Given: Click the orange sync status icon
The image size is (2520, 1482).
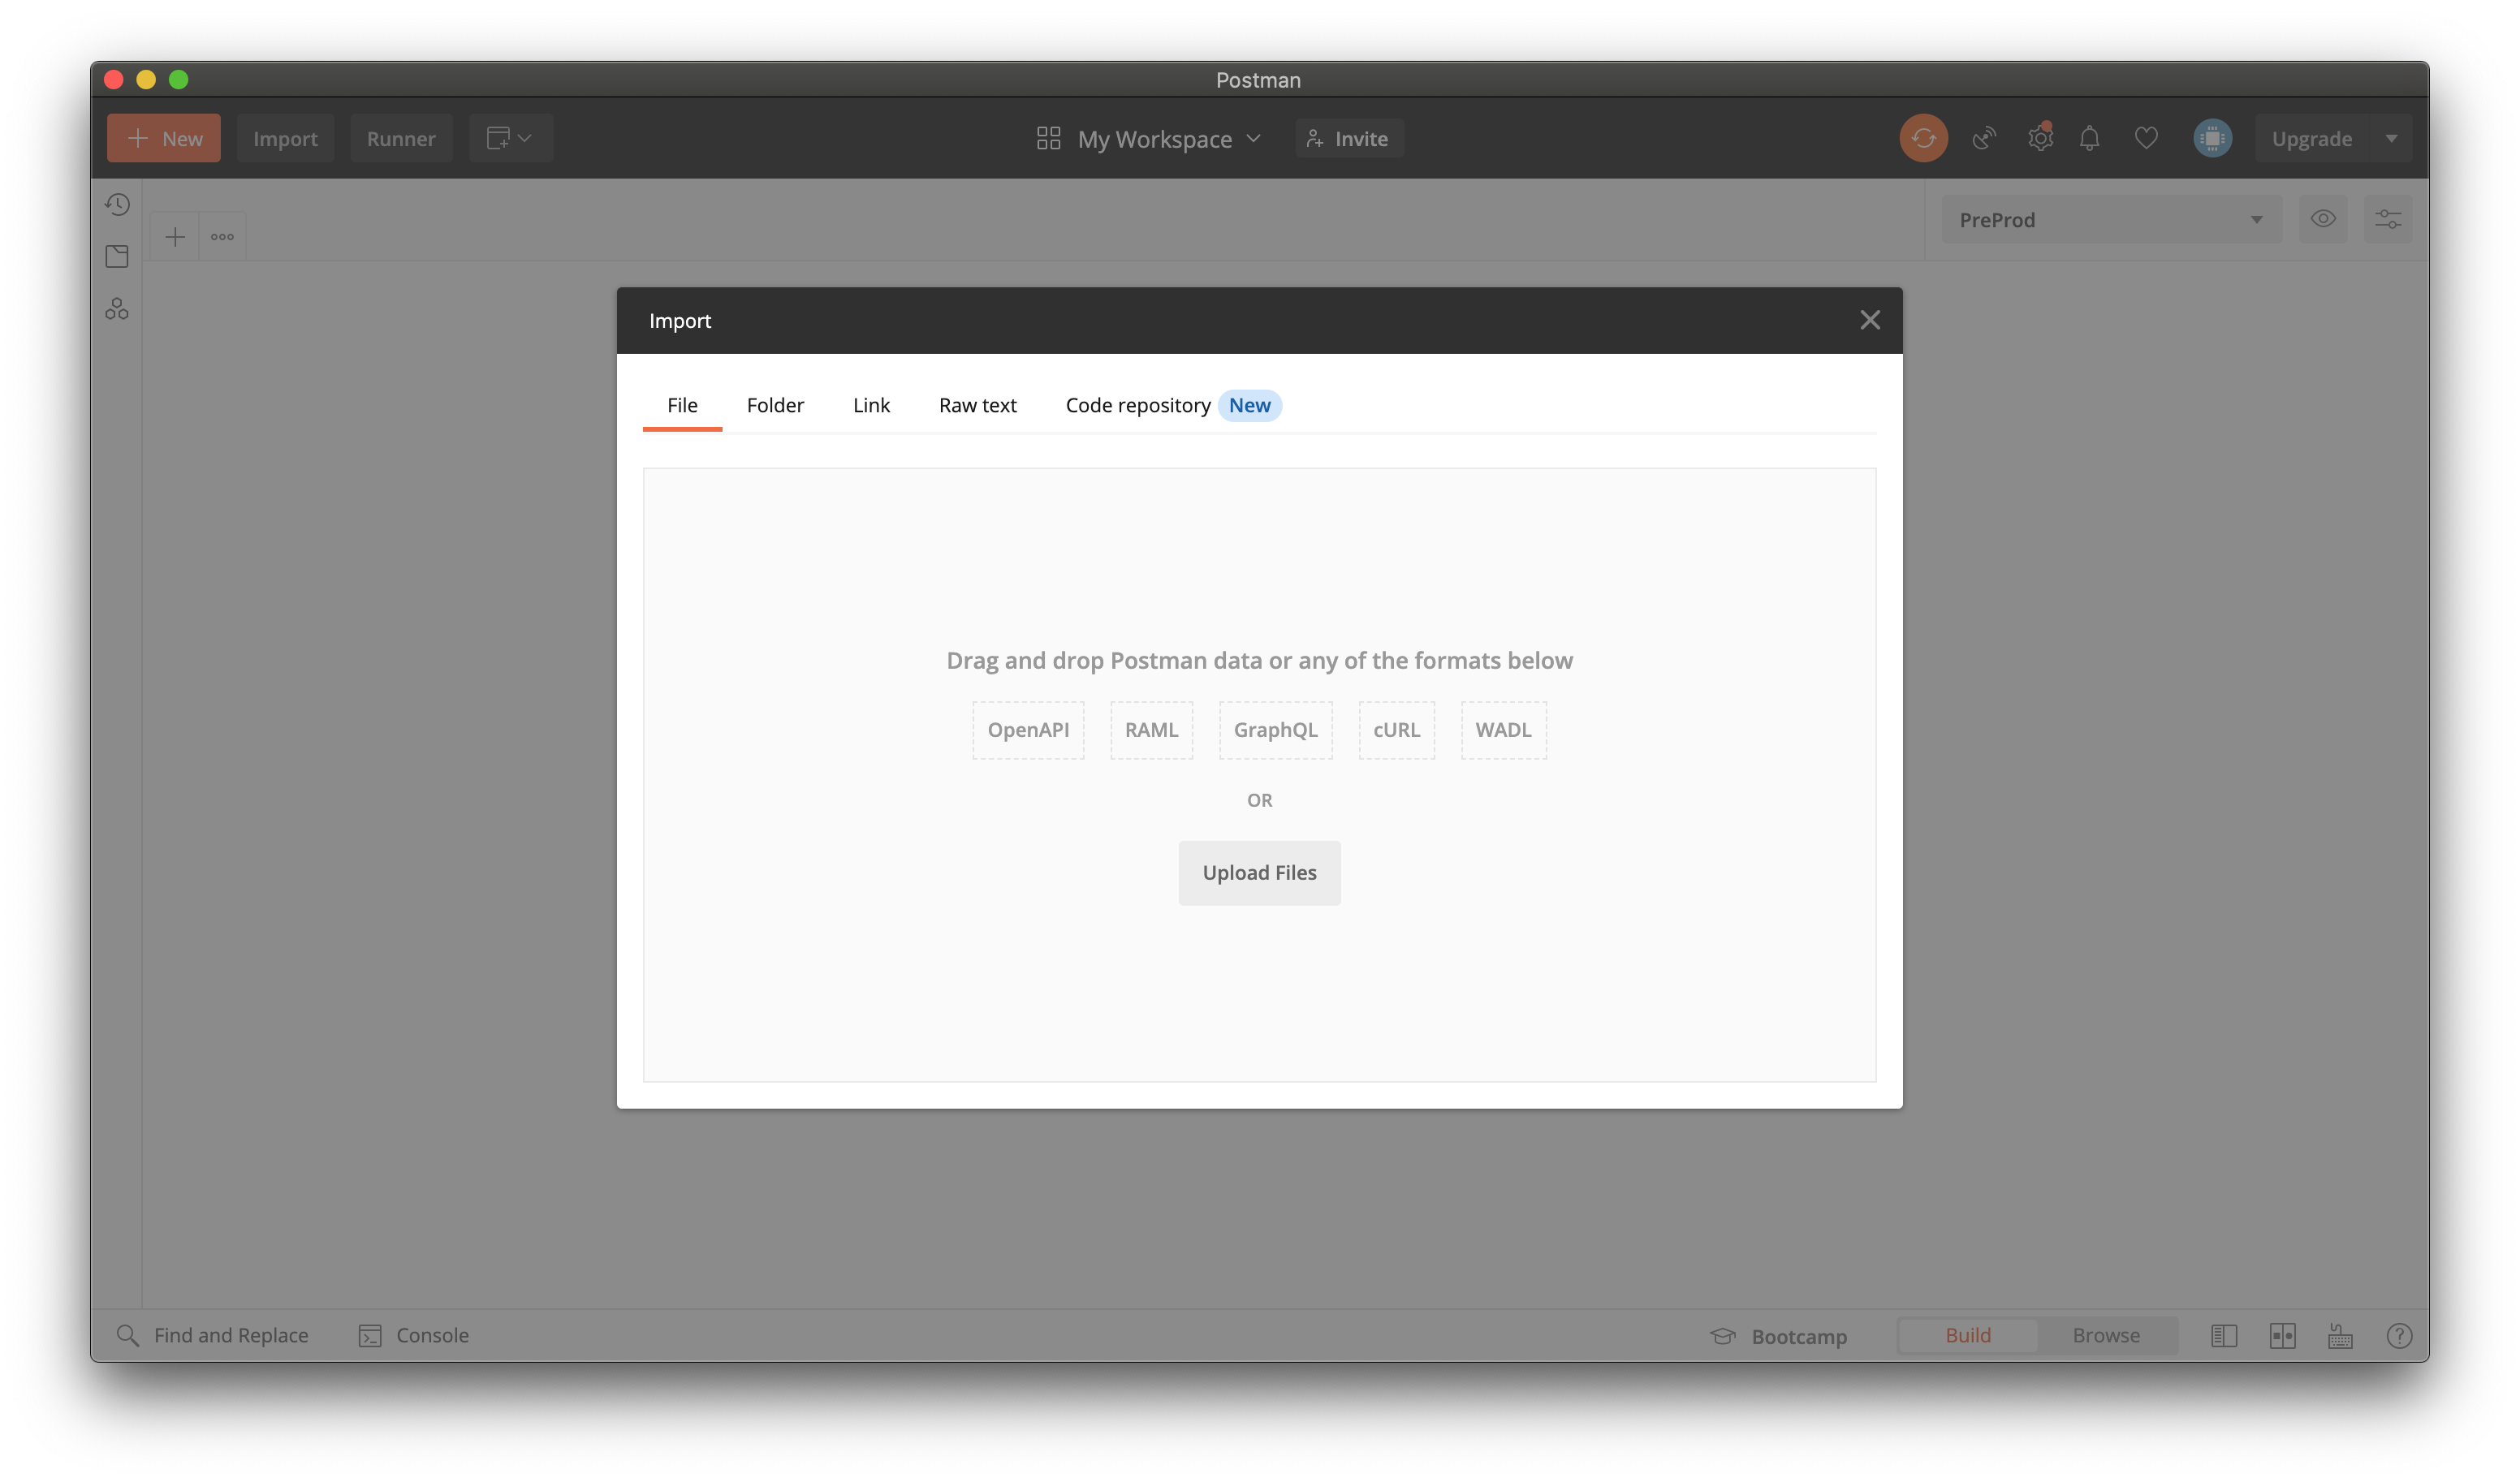Looking at the screenshot, I should (1923, 139).
